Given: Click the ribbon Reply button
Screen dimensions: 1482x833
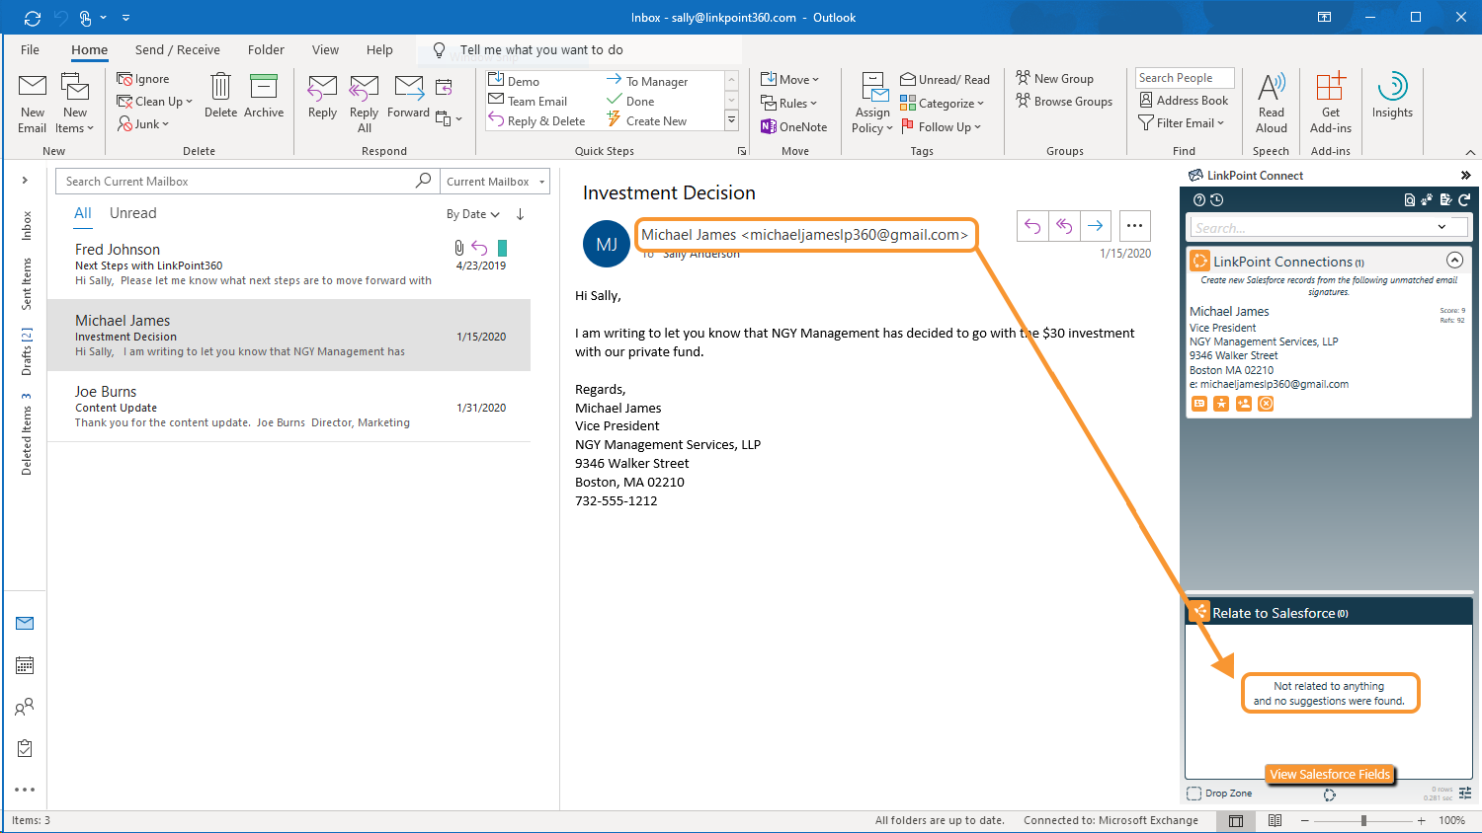Looking at the screenshot, I should pyautogui.click(x=322, y=96).
